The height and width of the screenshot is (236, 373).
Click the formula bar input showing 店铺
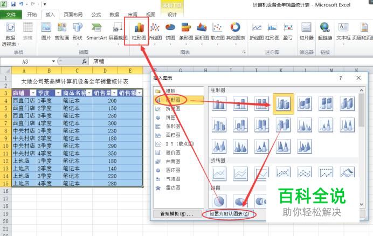(230, 61)
